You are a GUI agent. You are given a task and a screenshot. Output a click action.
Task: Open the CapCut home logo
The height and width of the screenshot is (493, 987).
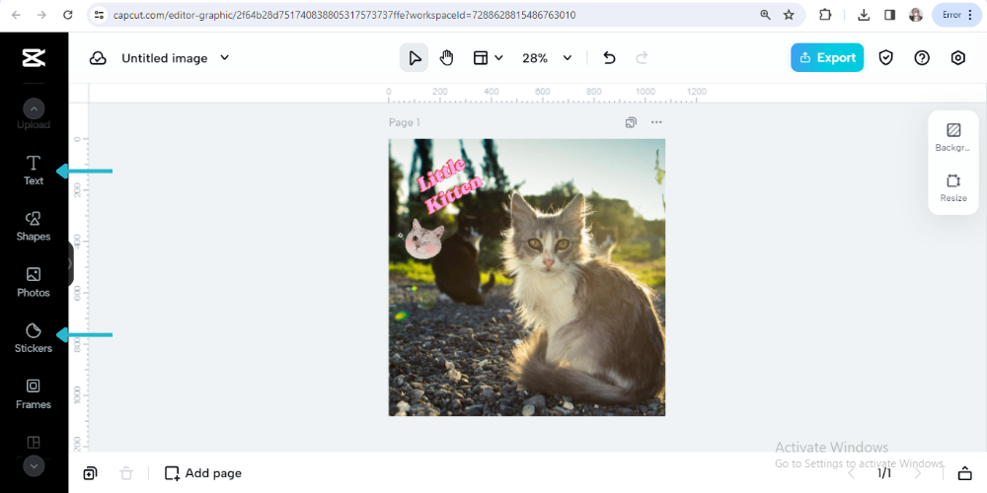coord(34,58)
